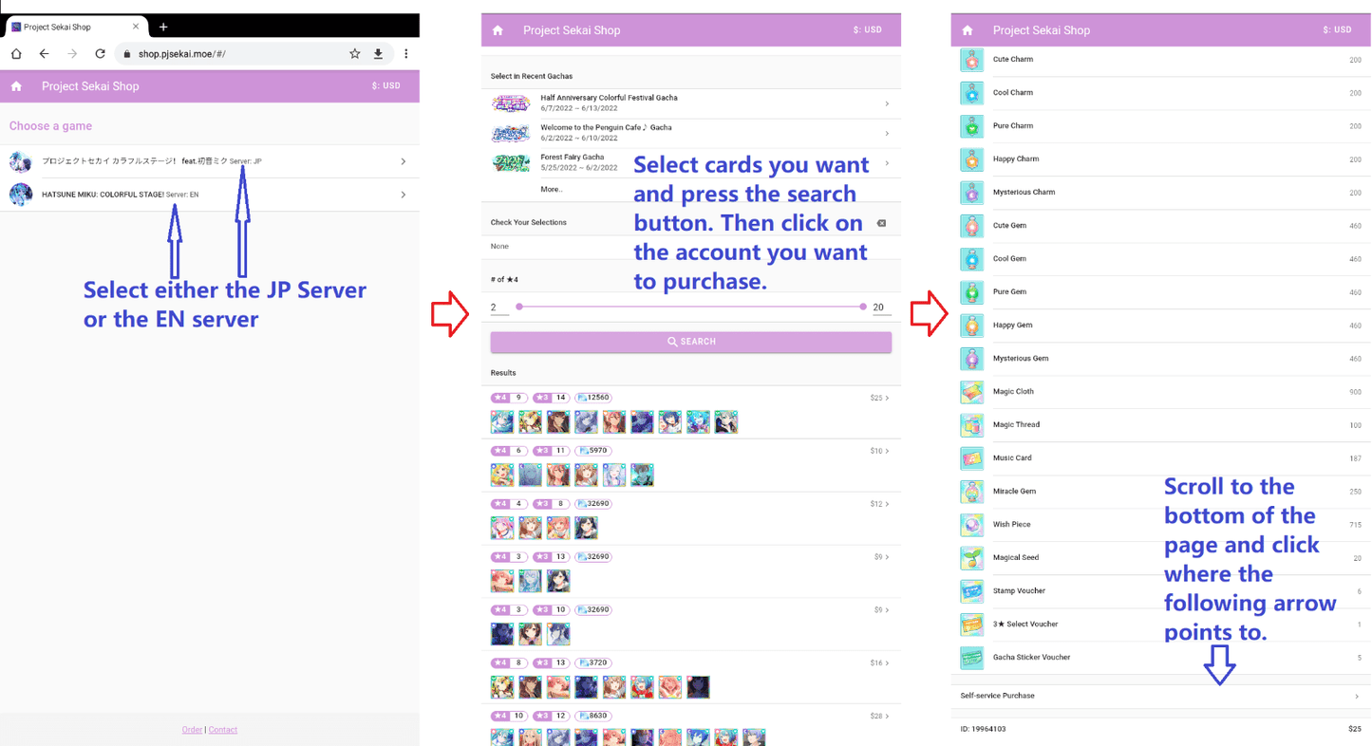This screenshot has width=1372, height=746.
Task: Open the $28 account result
Action: 690,726
